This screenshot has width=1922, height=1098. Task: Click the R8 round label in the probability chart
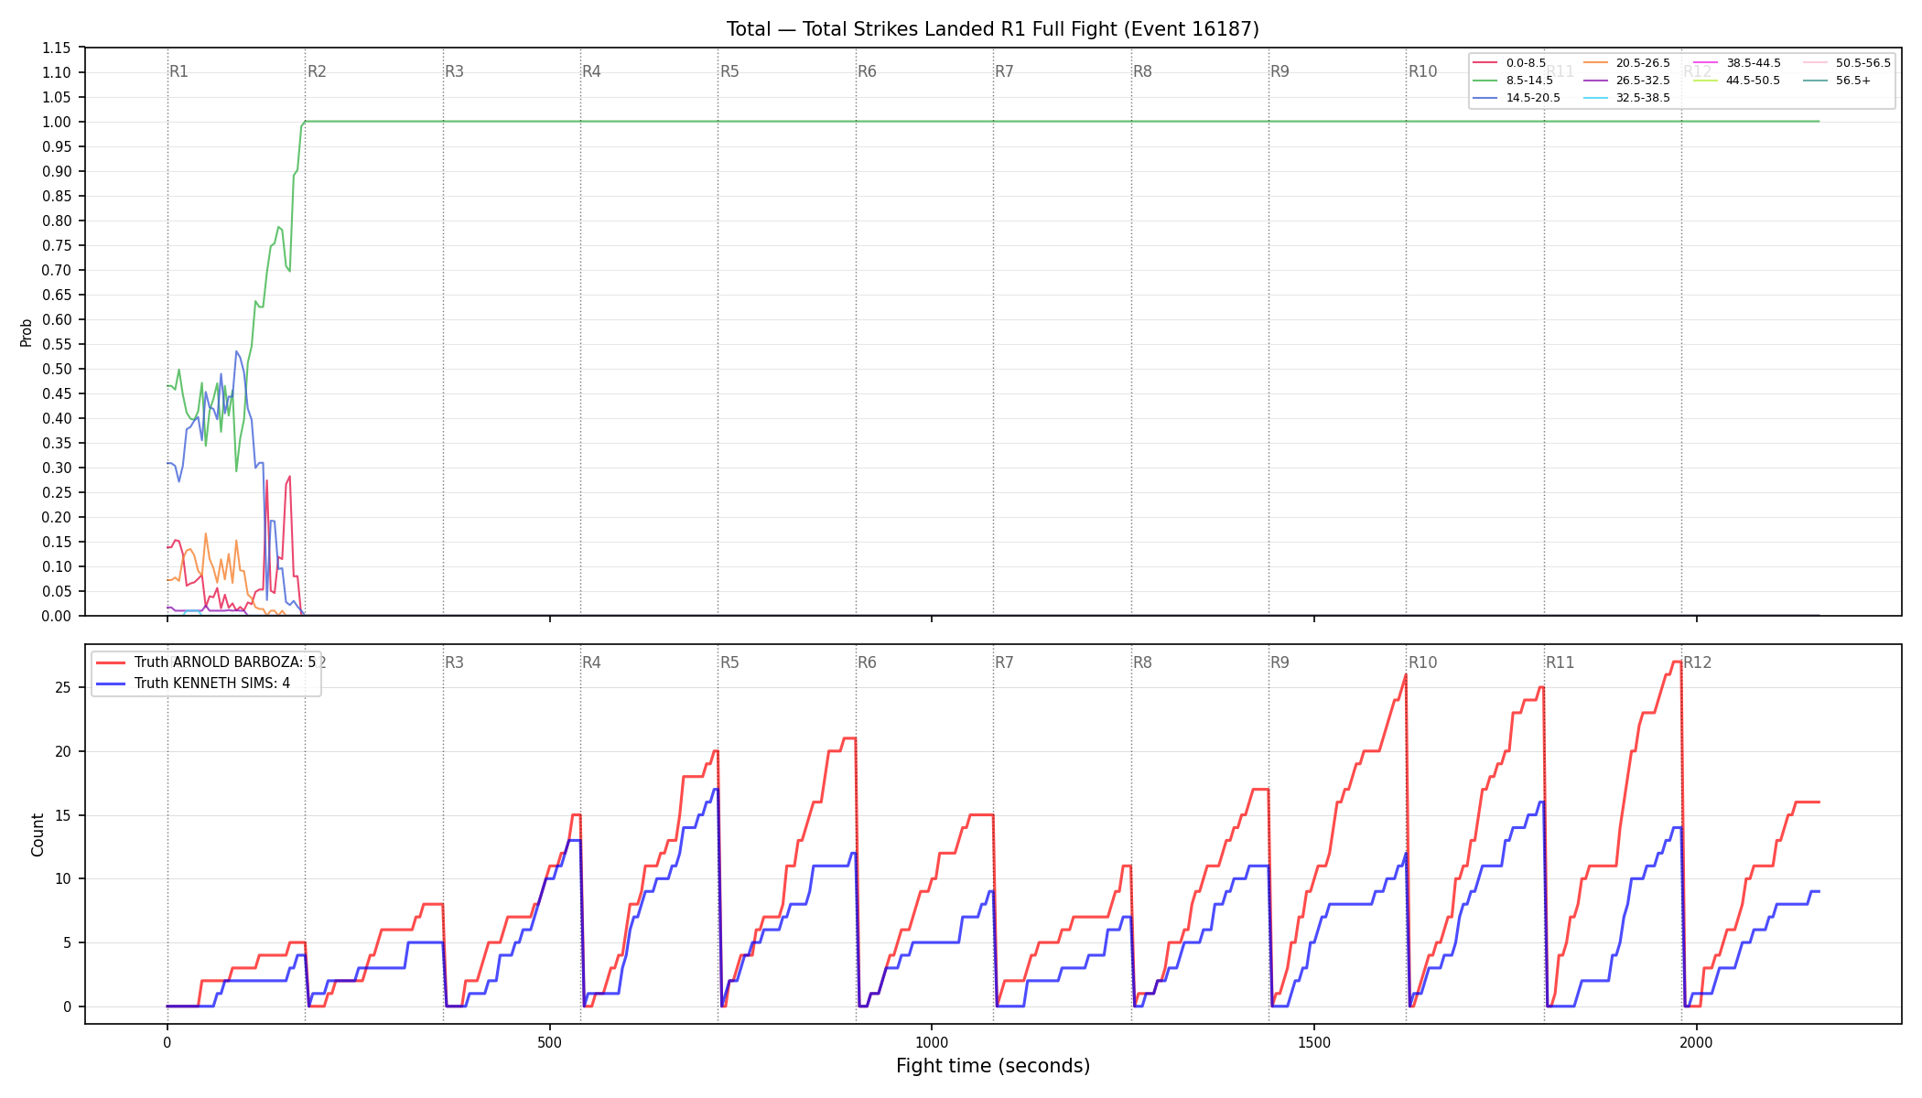click(x=1142, y=71)
